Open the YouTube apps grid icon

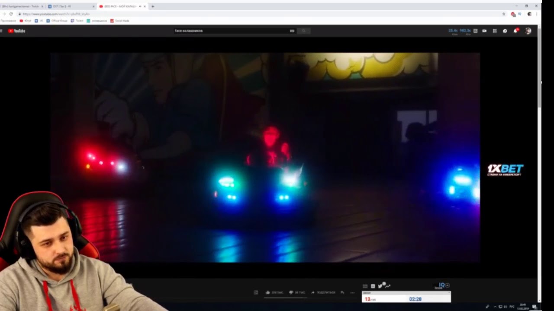tap(495, 31)
